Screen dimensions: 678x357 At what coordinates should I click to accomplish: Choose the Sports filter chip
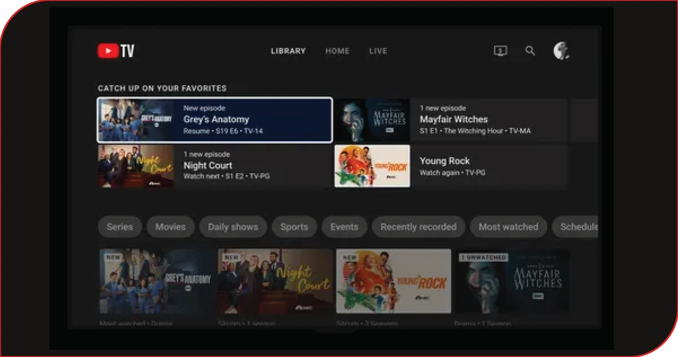(x=294, y=227)
